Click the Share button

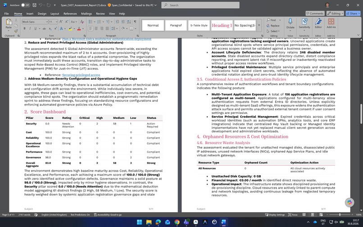(353, 14)
